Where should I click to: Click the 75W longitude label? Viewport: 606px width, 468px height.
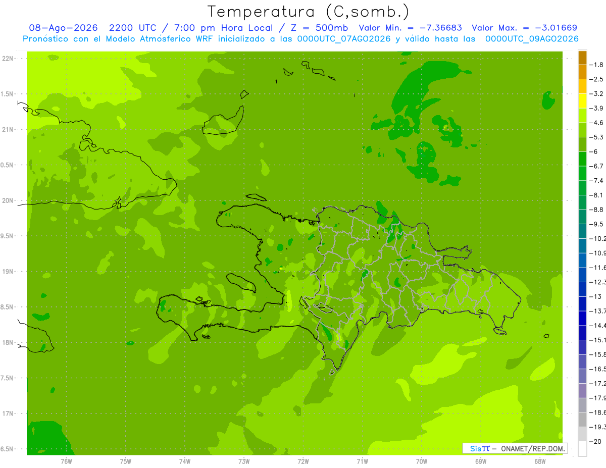125,461
